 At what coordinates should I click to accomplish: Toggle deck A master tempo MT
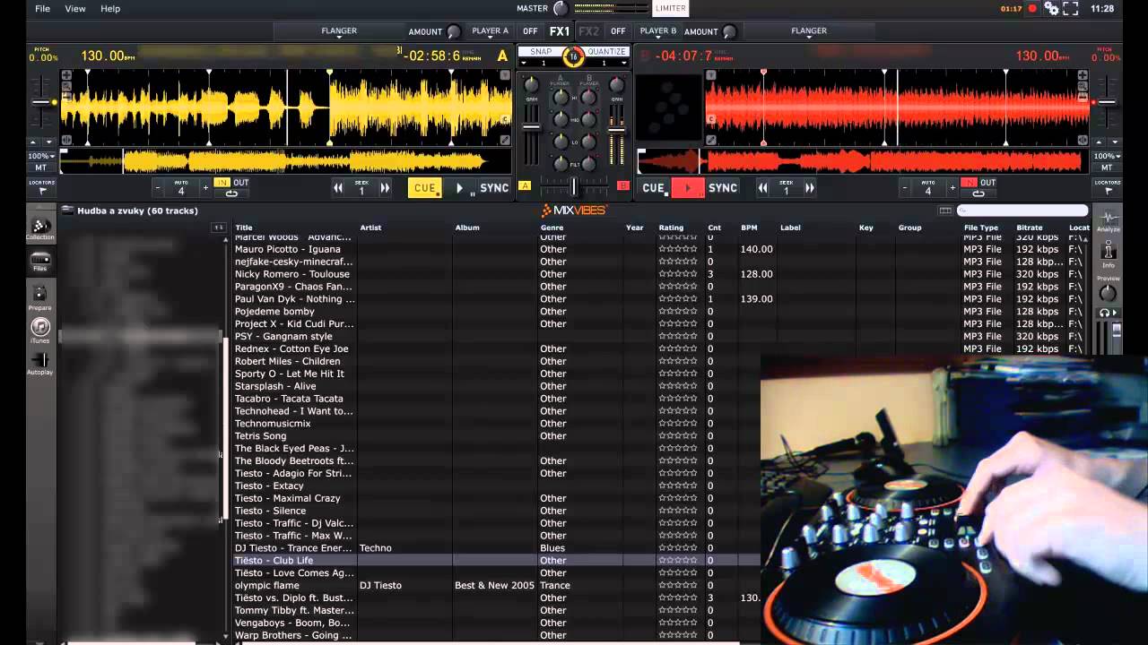click(x=40, y=168)
